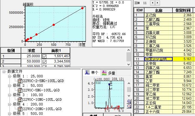Select compound row 苯乙烯
The height and width of the screenshot is (116, 195).
tap(158, 94)
